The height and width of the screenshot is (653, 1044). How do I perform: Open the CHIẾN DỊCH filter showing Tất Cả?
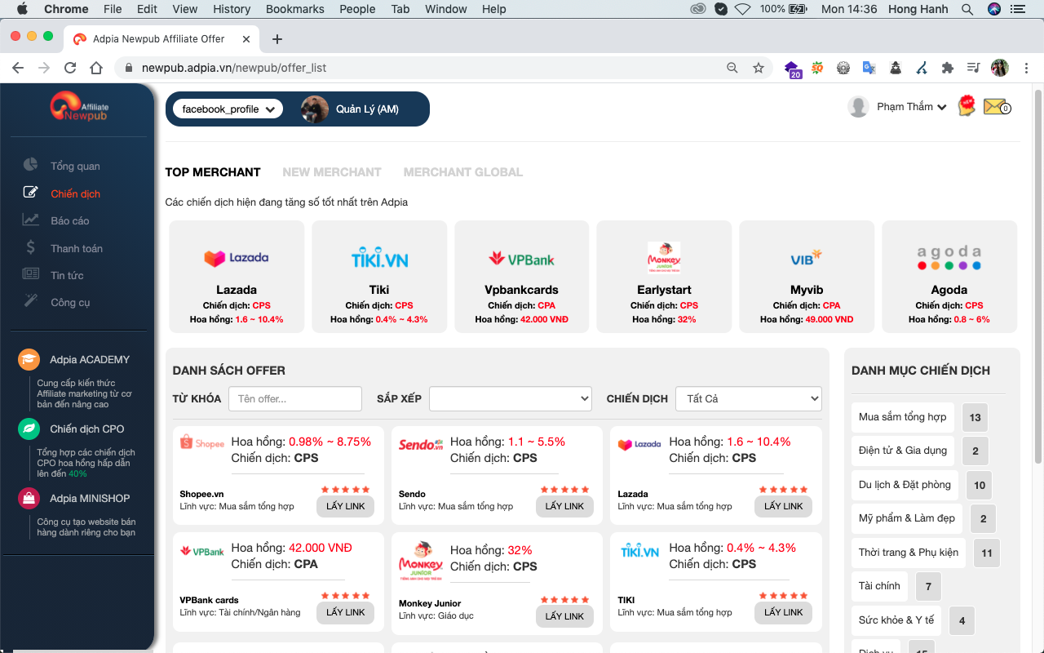point(748,398)
